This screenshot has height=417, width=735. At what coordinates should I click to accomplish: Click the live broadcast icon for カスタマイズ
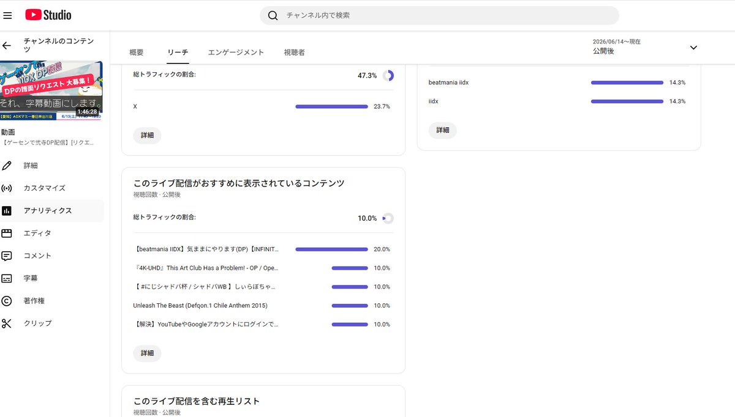click(7, 188)
